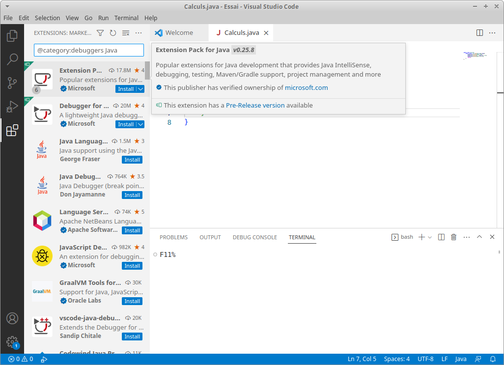Click the extensions search input field
504x365 pixels.
click(x=89, y=50)
